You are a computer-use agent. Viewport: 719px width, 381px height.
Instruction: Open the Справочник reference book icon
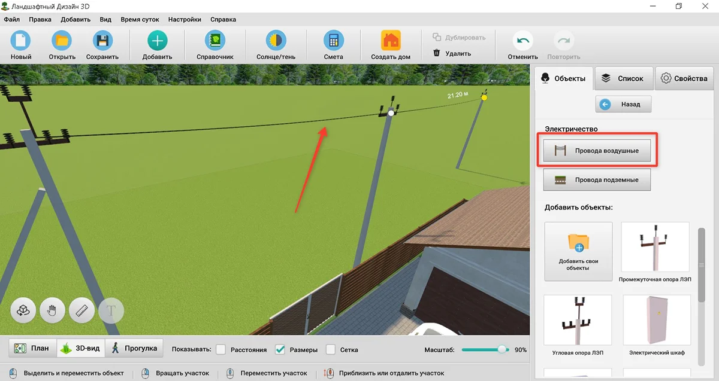(x=215, y=41)
